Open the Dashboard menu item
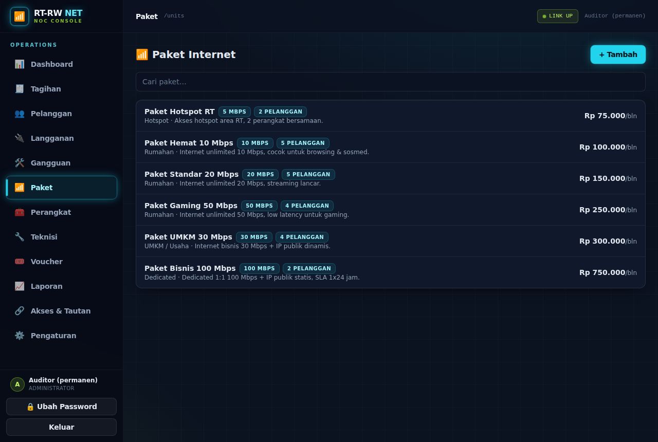 (x=62, y=64)
